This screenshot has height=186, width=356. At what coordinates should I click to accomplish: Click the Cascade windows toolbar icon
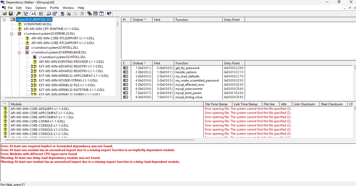90,14
